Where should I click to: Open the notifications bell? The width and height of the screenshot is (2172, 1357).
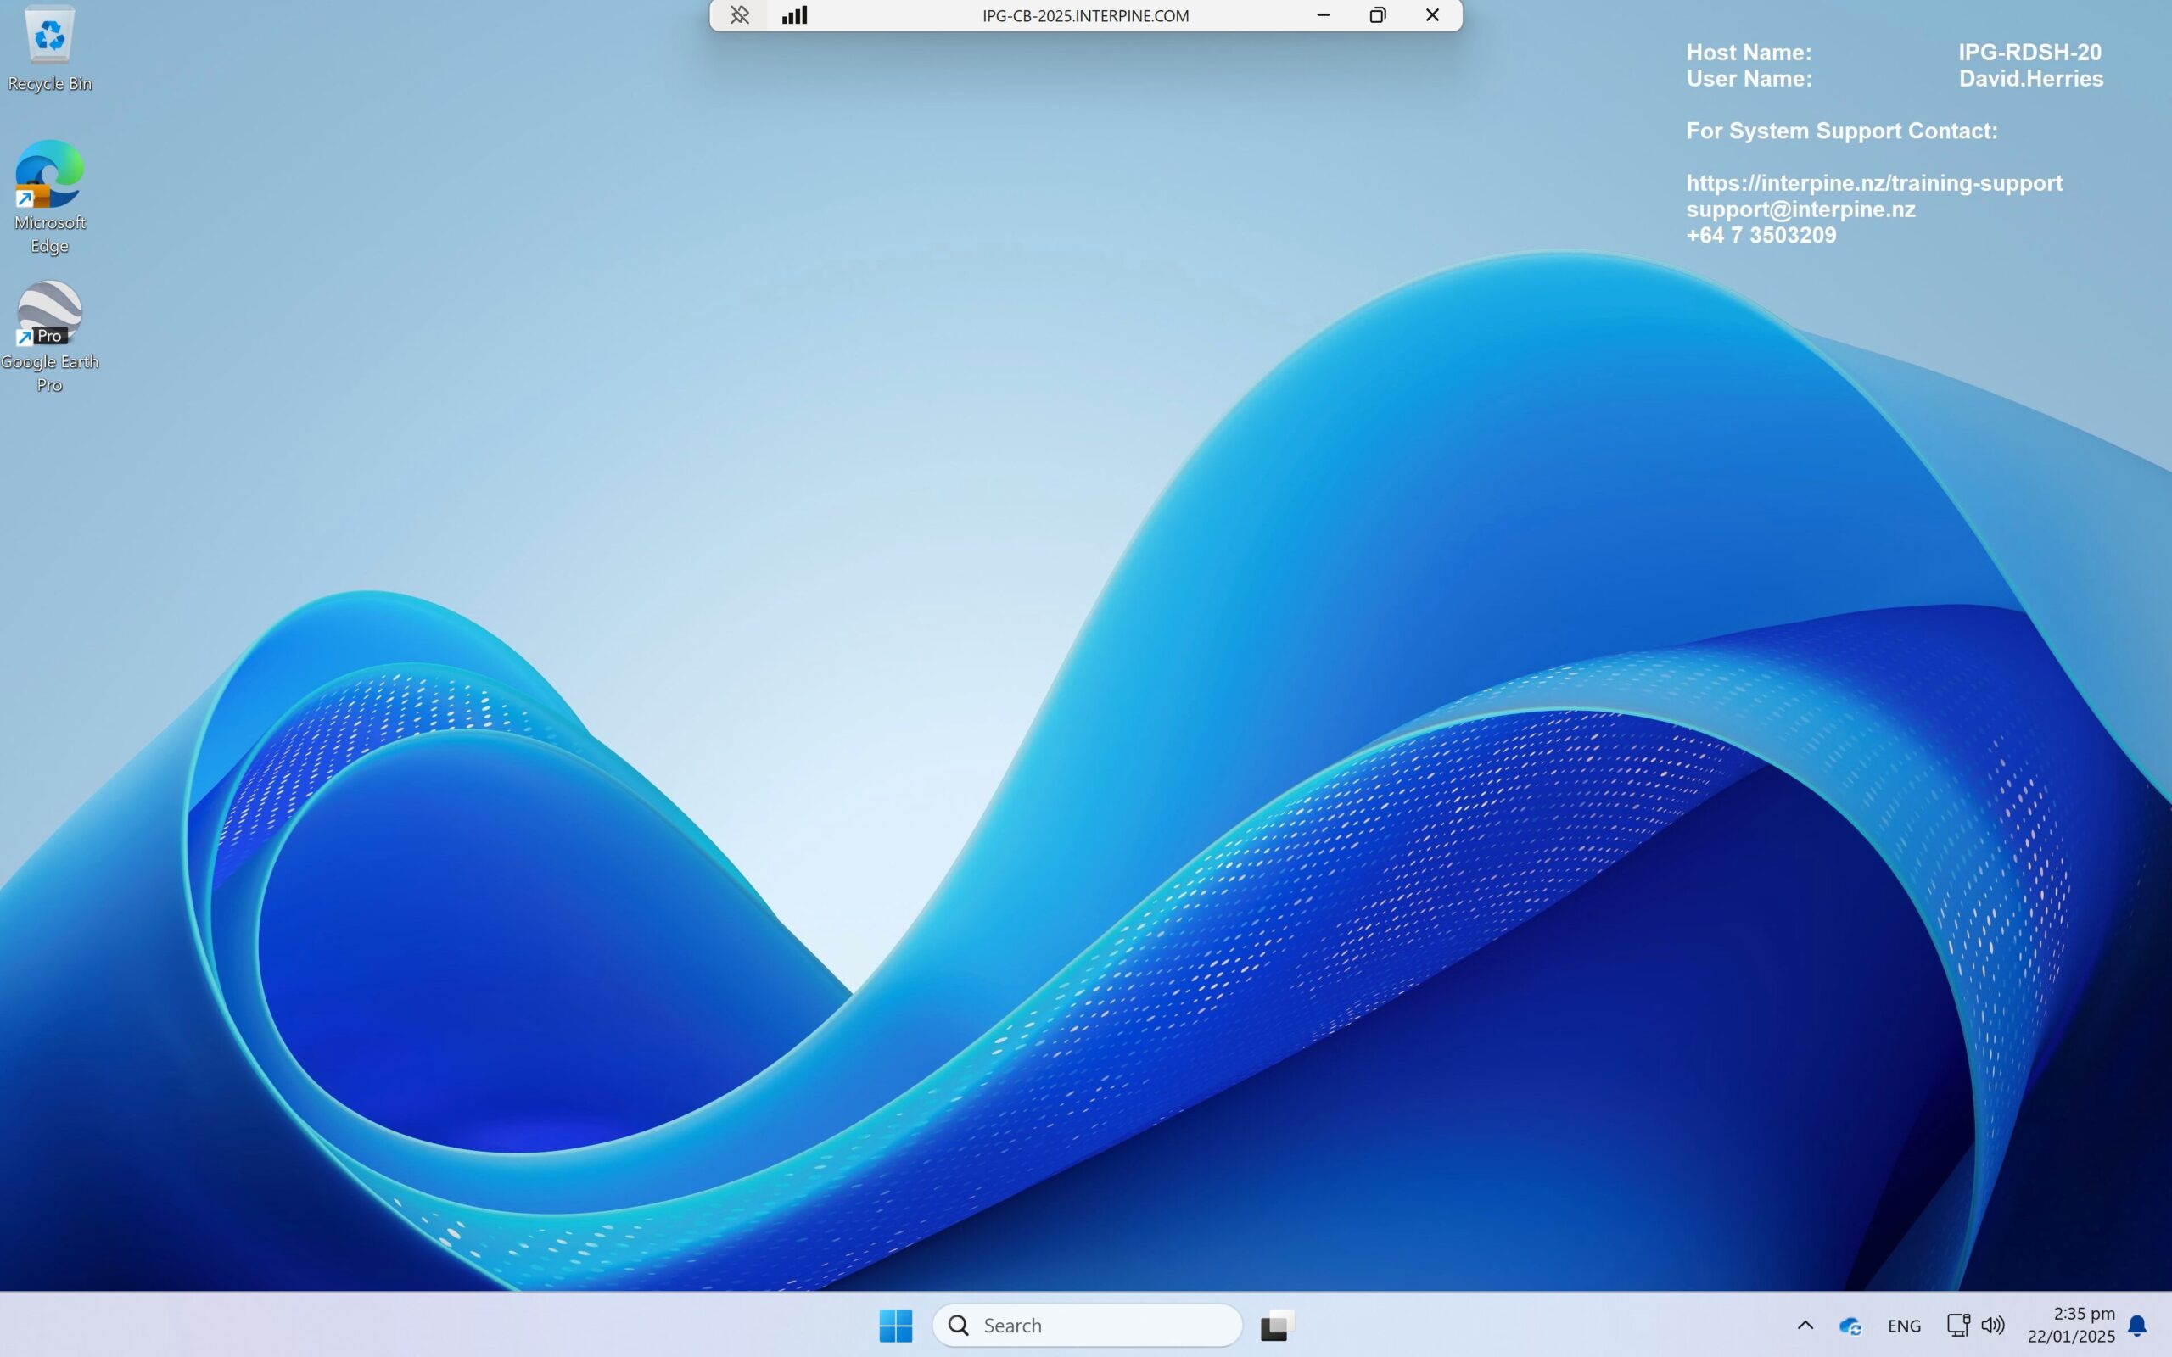[2139, 1326]
